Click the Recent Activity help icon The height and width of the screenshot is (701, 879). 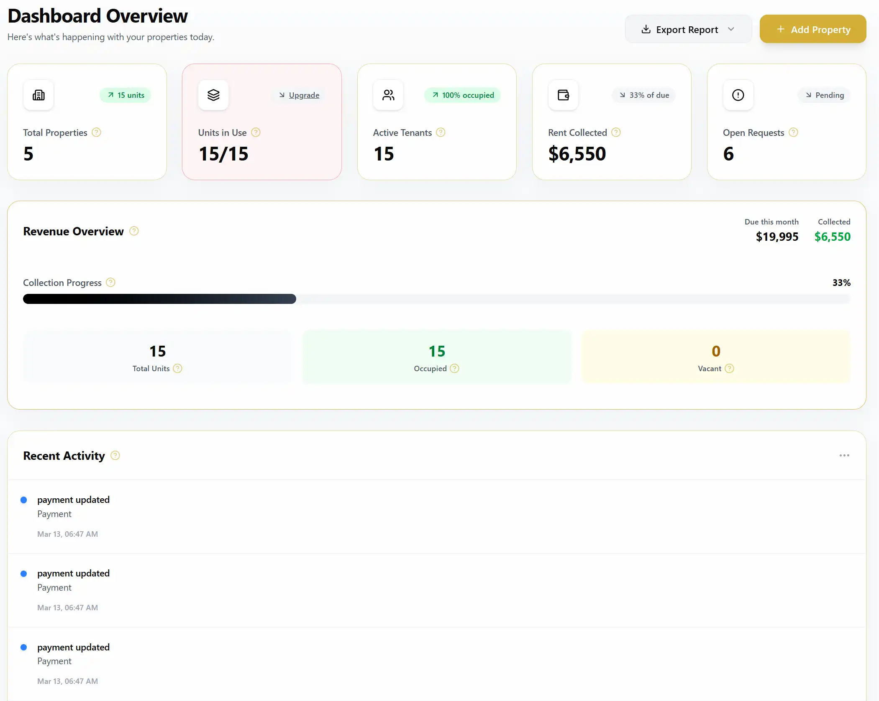pyautogui.click(x=115, y=455)
